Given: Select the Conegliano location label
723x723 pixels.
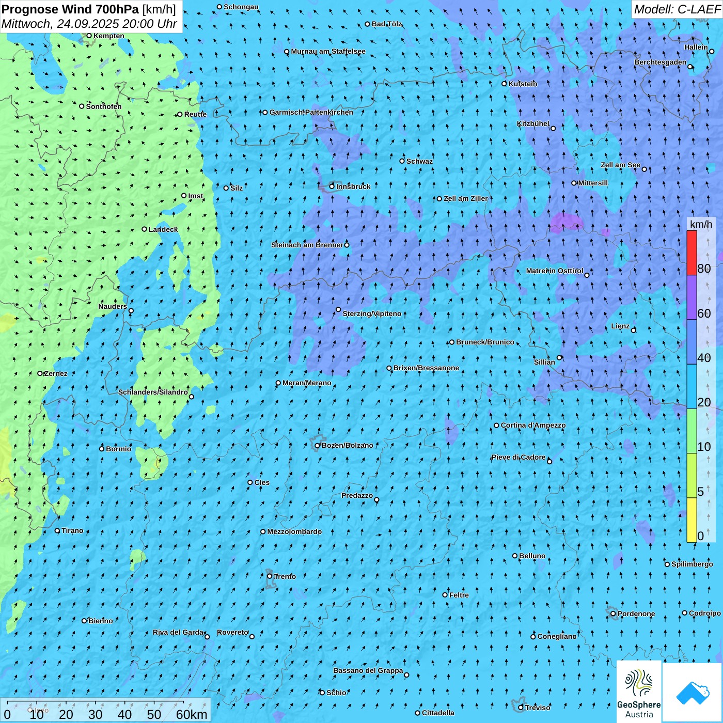Looking at the screenshot, I should click(x=557, y=636).
